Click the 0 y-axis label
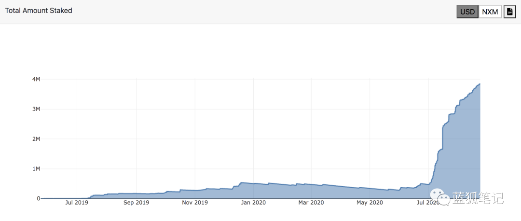The height and width of the screenshot is (221, 521). pos(39,199)
